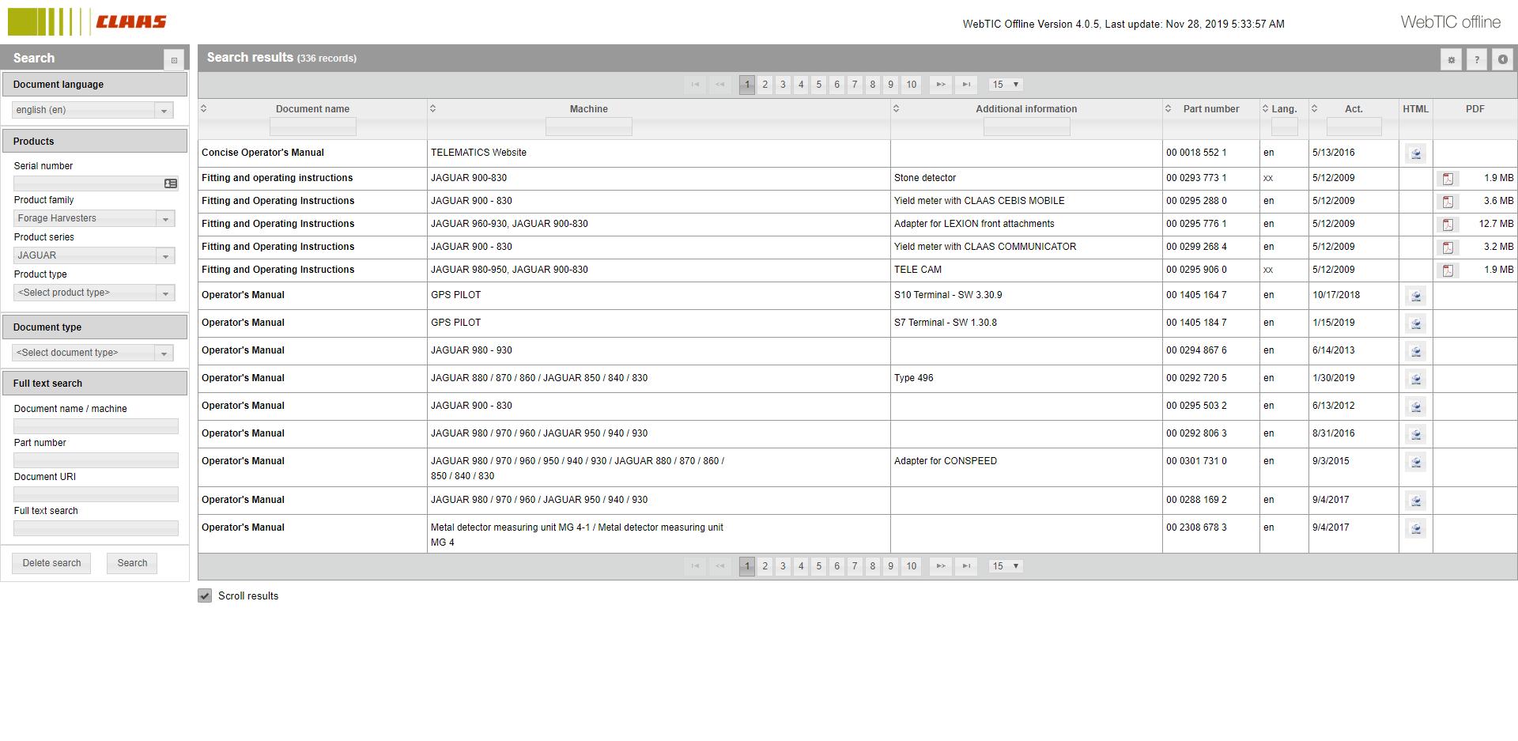Screen dimensions: 1518x741
Task: Open the PDF for the Stone detector instructions
Action: [x=1449, y=179]
